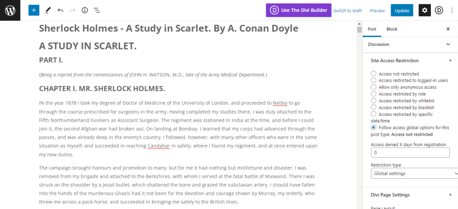Choose Access restricted to logged-in users
Screen dimensions: 458x209
click(374, 80)
